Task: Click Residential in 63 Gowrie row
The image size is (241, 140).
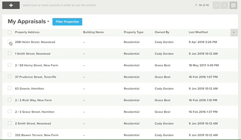Action: [131, 89]
